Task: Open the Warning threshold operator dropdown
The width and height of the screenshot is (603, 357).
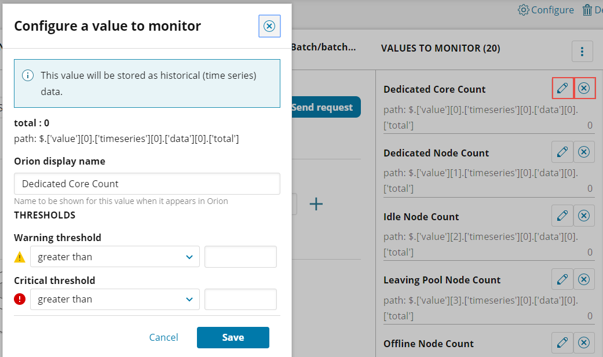Action: click(115, 257)
